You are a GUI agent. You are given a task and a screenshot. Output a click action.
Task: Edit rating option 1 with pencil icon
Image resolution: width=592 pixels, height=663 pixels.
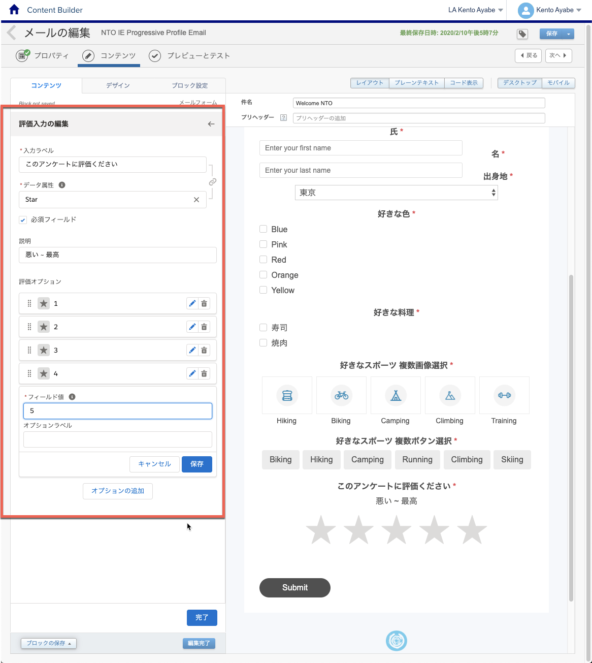click(192, 303)
